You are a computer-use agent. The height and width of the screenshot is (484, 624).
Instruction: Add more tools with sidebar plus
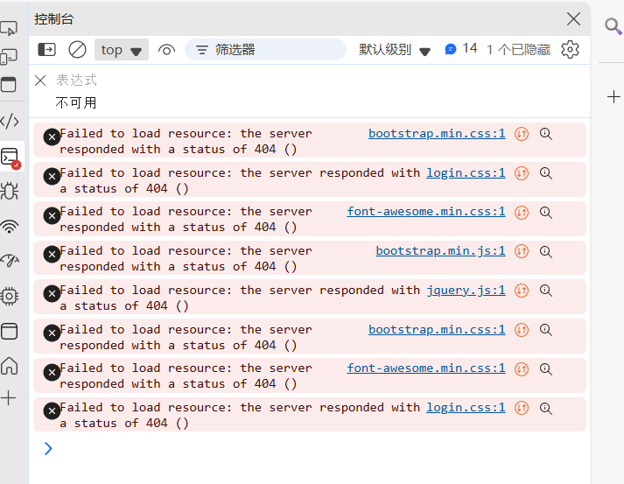(x=9, y=397)
